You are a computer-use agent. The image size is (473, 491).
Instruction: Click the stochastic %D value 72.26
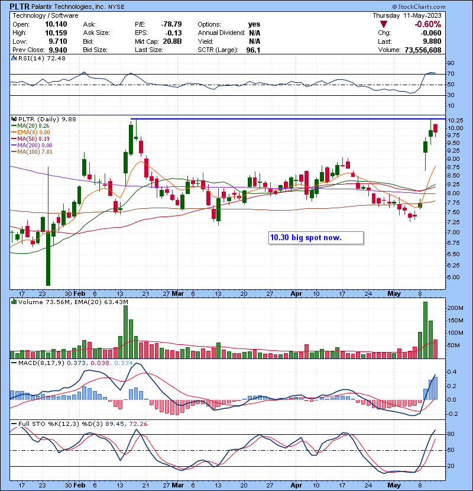pos(138,424)
